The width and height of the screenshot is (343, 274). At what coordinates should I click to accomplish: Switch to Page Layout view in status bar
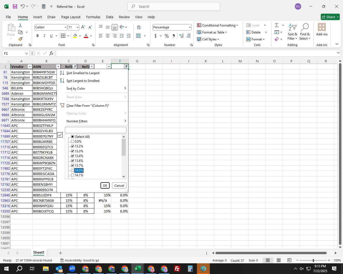(279, 260)
